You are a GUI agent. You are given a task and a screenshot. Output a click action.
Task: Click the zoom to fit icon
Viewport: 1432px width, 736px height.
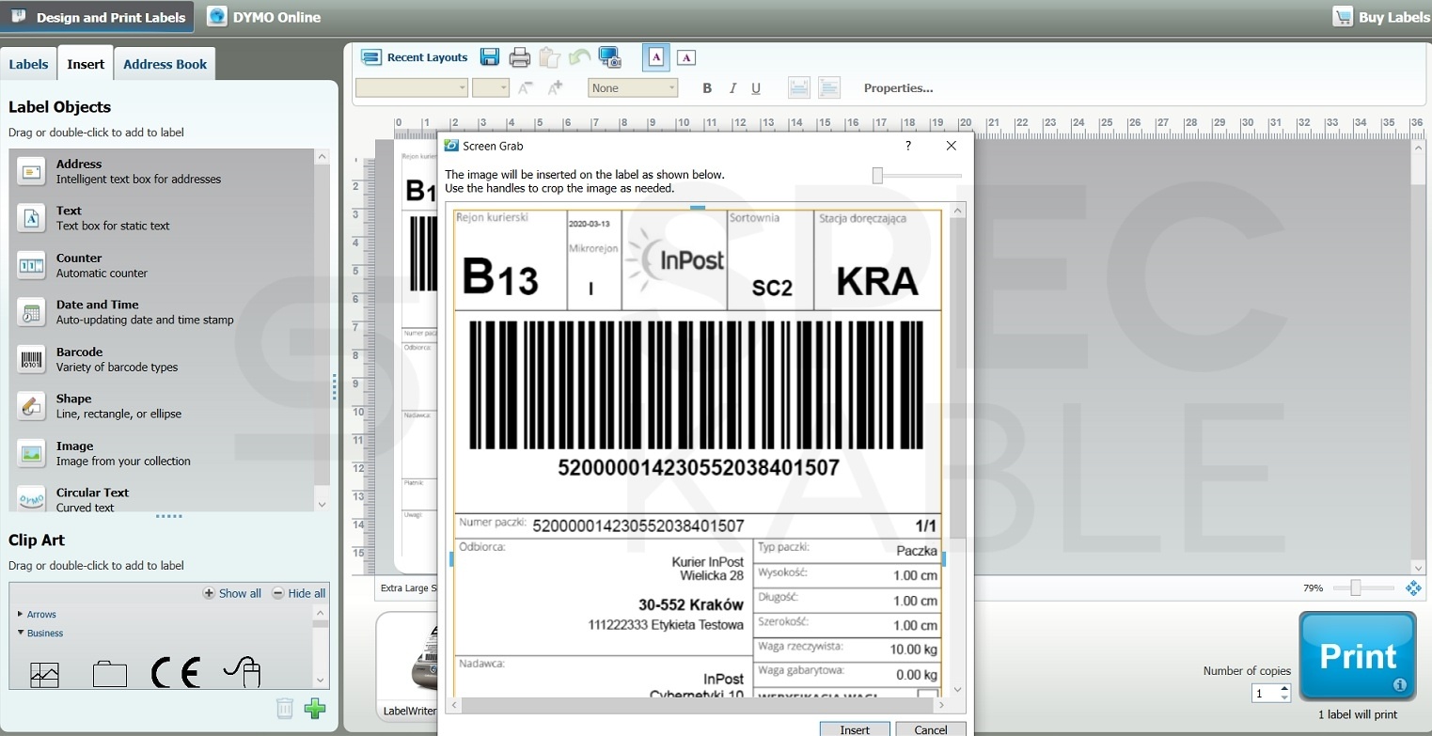tap(1412, 587)
